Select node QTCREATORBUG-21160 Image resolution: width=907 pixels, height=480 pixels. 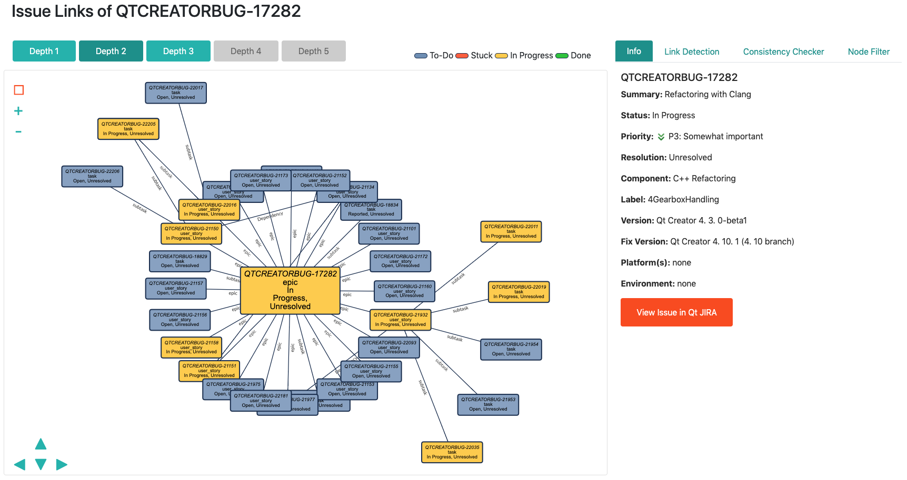click(x=405, y=291)
